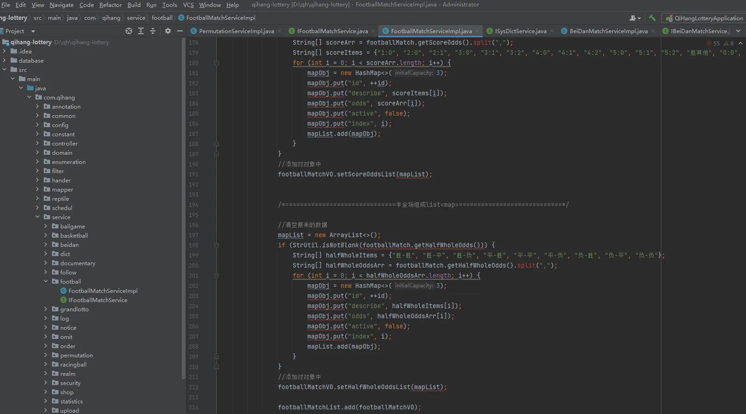The width and height of the screenshot is (746, 414).
Task: Click the Select Opened File target icon
Action: (x=129, y=31)
